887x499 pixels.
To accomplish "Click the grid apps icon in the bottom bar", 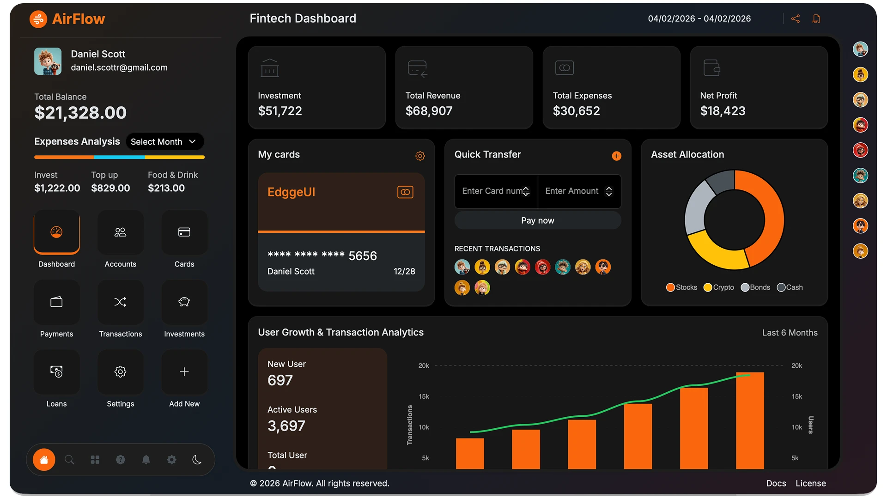I will [x=95, y=460].
